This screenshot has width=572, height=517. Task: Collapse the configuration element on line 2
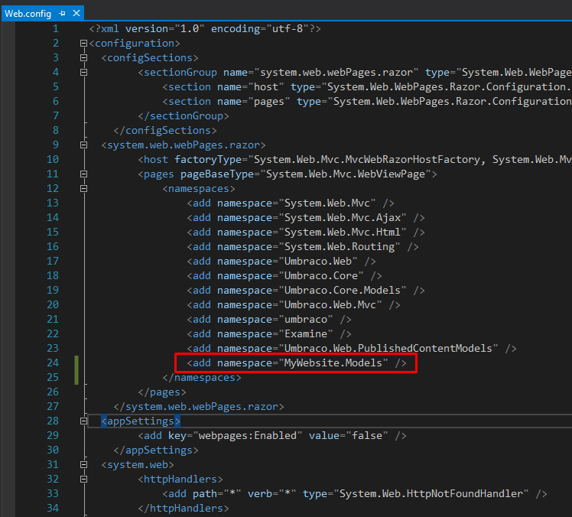point(83,44)
